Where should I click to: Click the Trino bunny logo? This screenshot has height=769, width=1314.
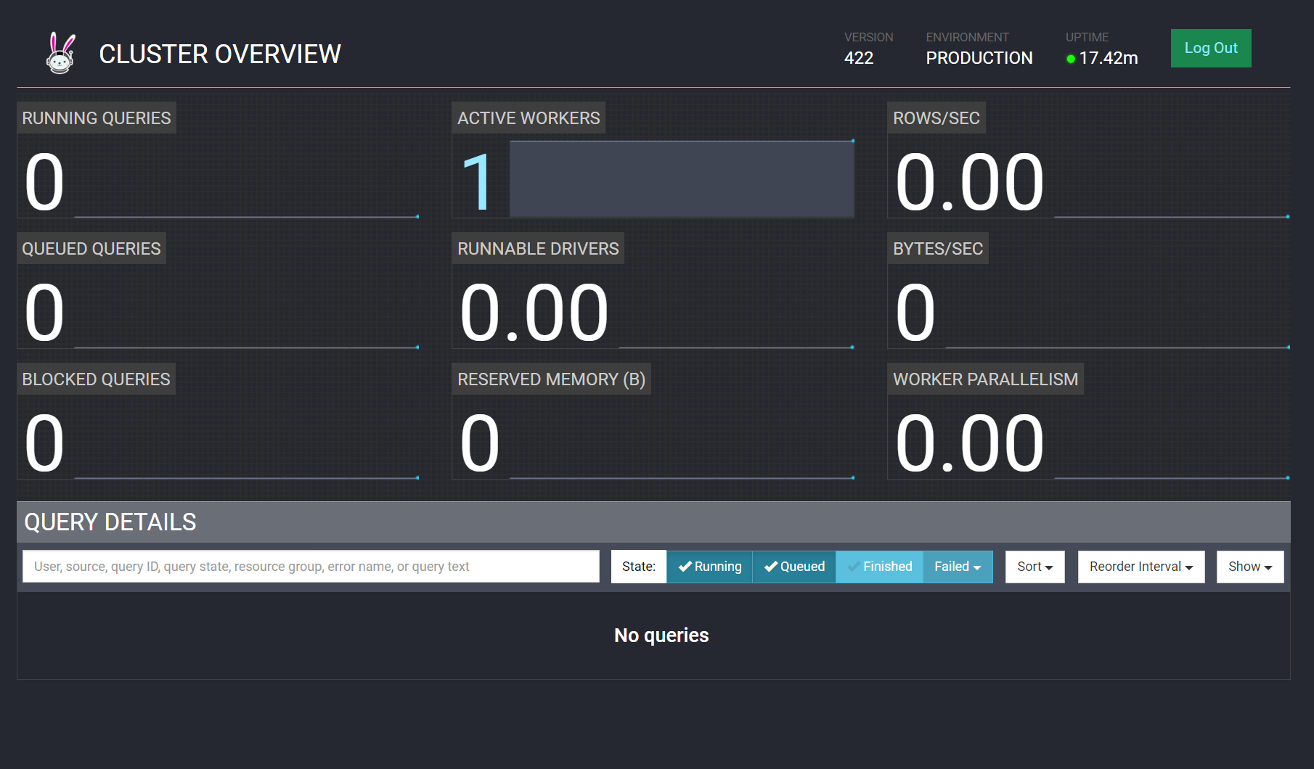coord(61,53)
